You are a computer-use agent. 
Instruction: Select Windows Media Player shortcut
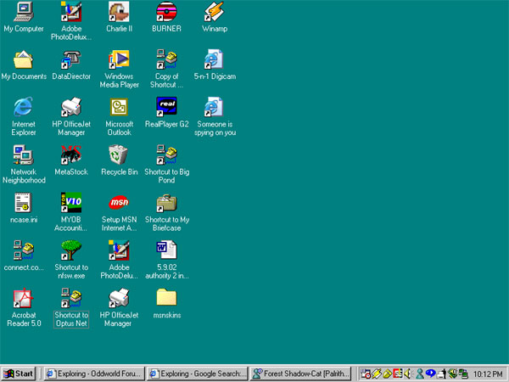119,59
